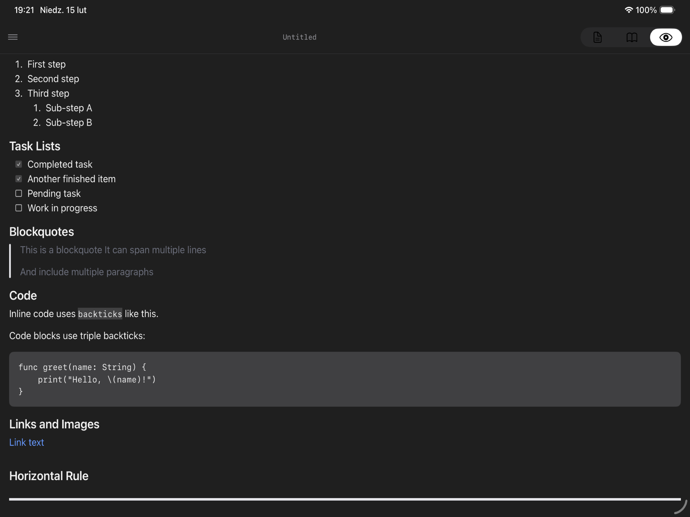Check the Pending task checkbox
Image resolution: width=690 pixels, height=517 pixels.
(19, 193)
